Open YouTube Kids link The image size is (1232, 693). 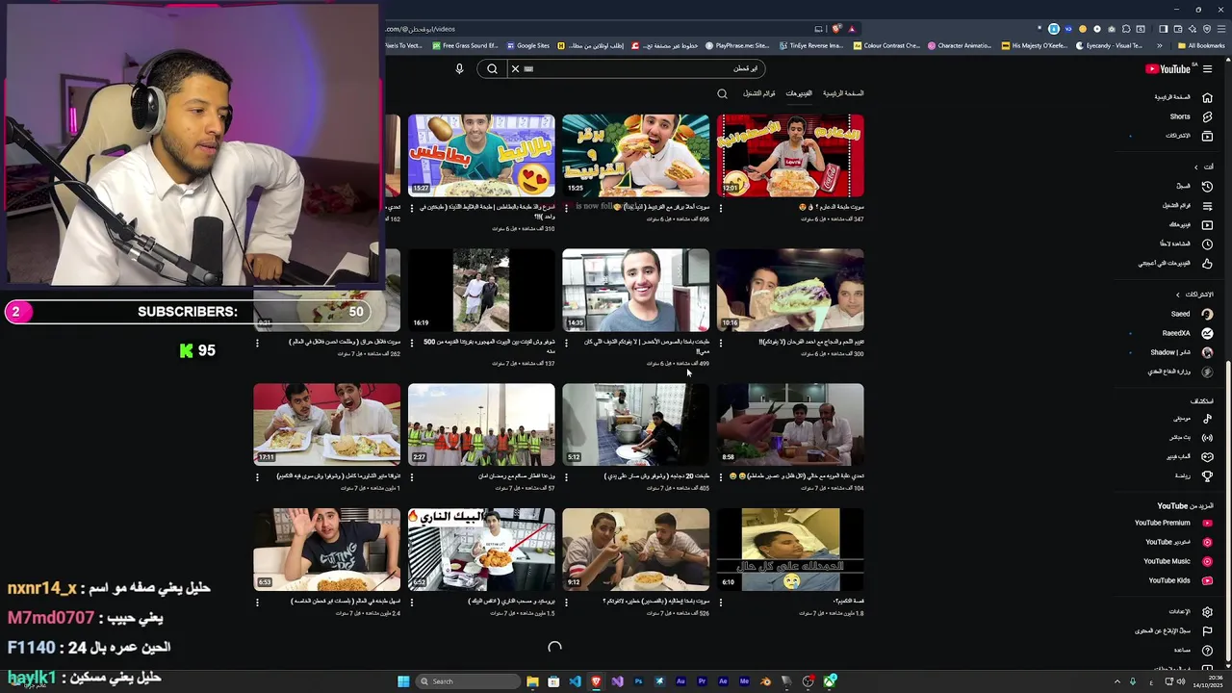(1180, 580)
